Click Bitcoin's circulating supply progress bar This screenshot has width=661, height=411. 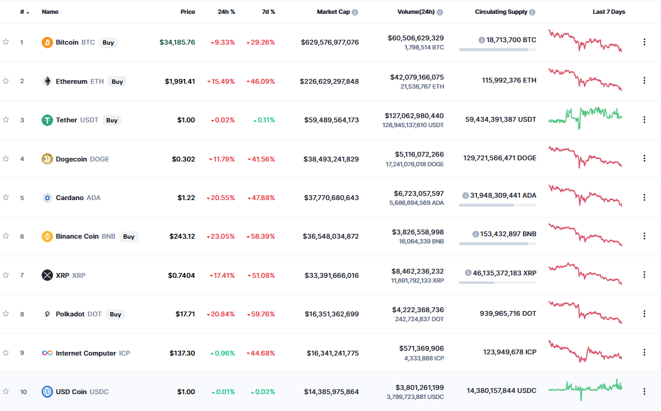click(498, 49)
